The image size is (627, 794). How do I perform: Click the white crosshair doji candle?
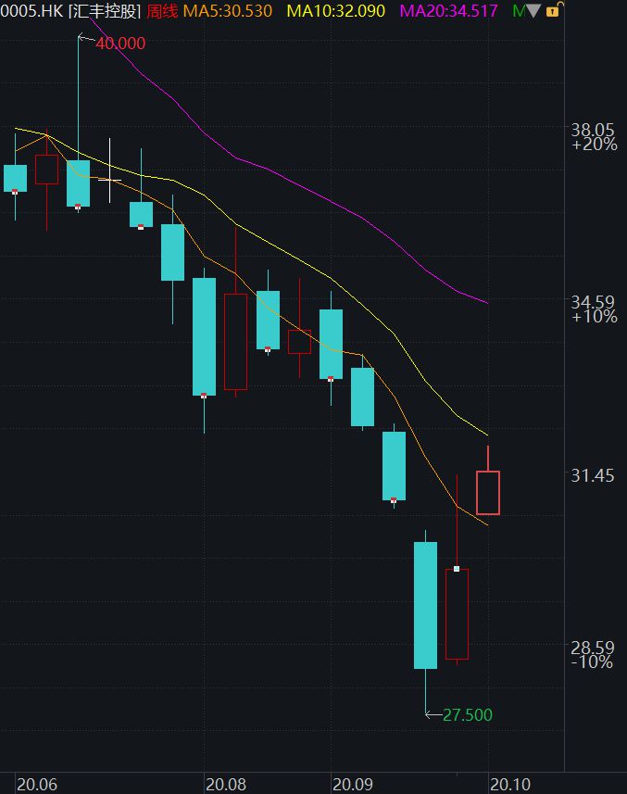pyautogui.click(x=110, y=179)
